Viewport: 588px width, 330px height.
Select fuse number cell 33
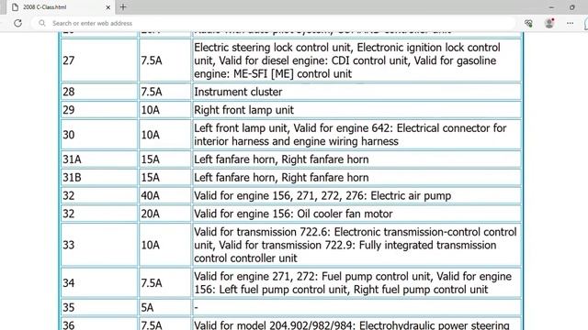pos(99,245)
